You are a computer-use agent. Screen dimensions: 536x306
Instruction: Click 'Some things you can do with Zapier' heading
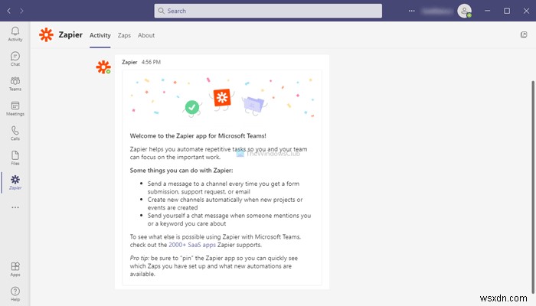tap(181, 171)
